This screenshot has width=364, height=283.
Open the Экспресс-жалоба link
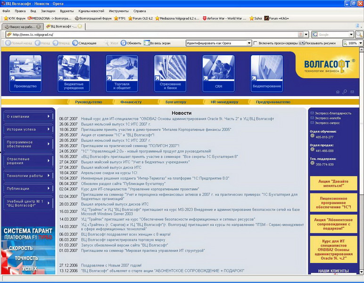(328, 118)
